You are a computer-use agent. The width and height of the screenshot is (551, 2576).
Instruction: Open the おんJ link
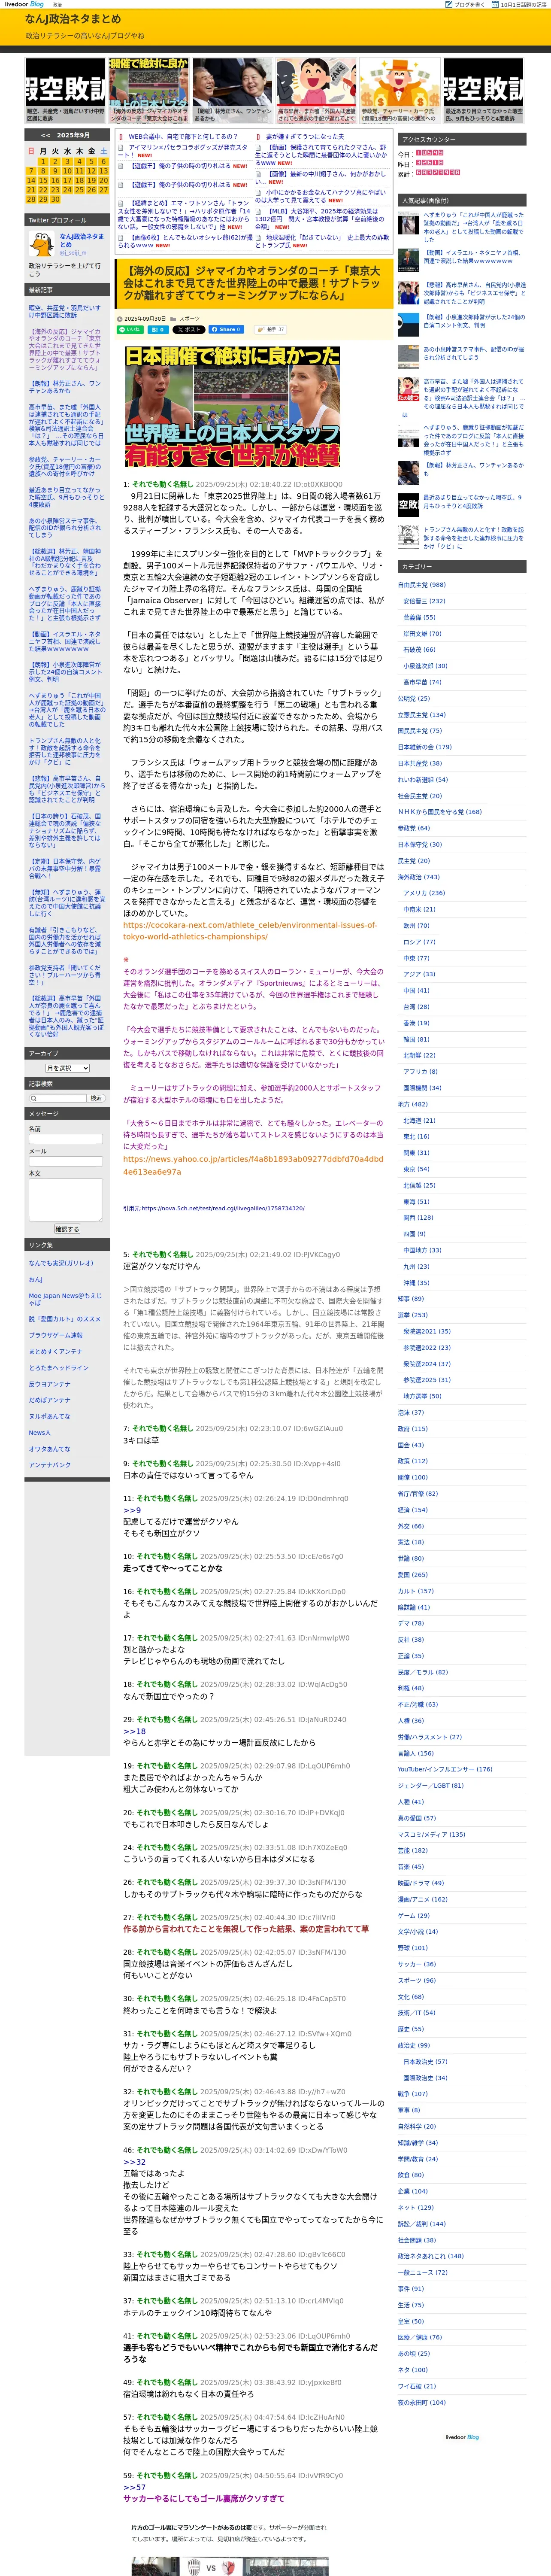click(x=36, y=1279)
